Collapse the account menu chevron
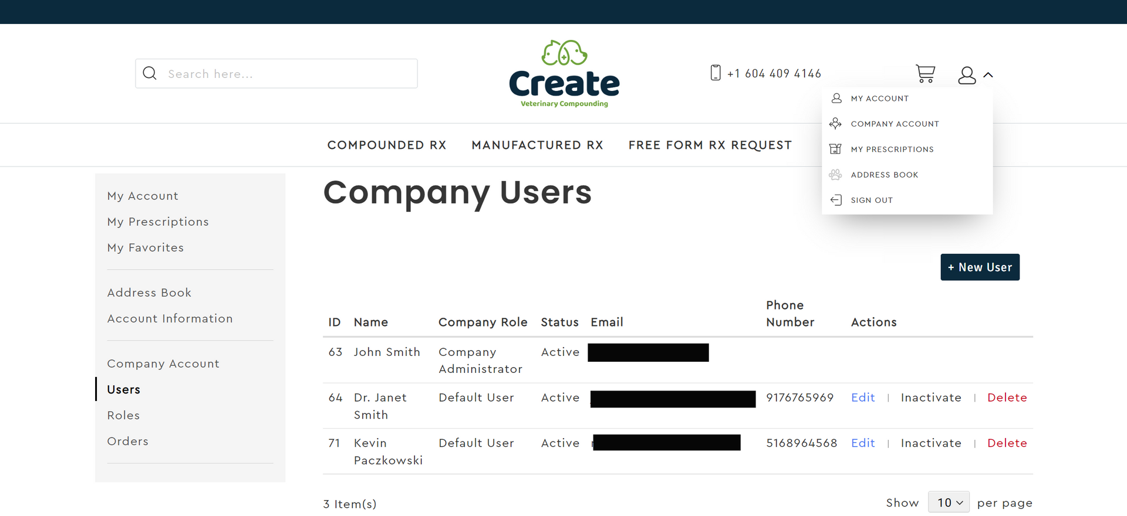 [x=988, y=75]
